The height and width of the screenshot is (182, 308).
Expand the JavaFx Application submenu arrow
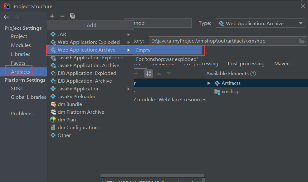pos(129,89)
